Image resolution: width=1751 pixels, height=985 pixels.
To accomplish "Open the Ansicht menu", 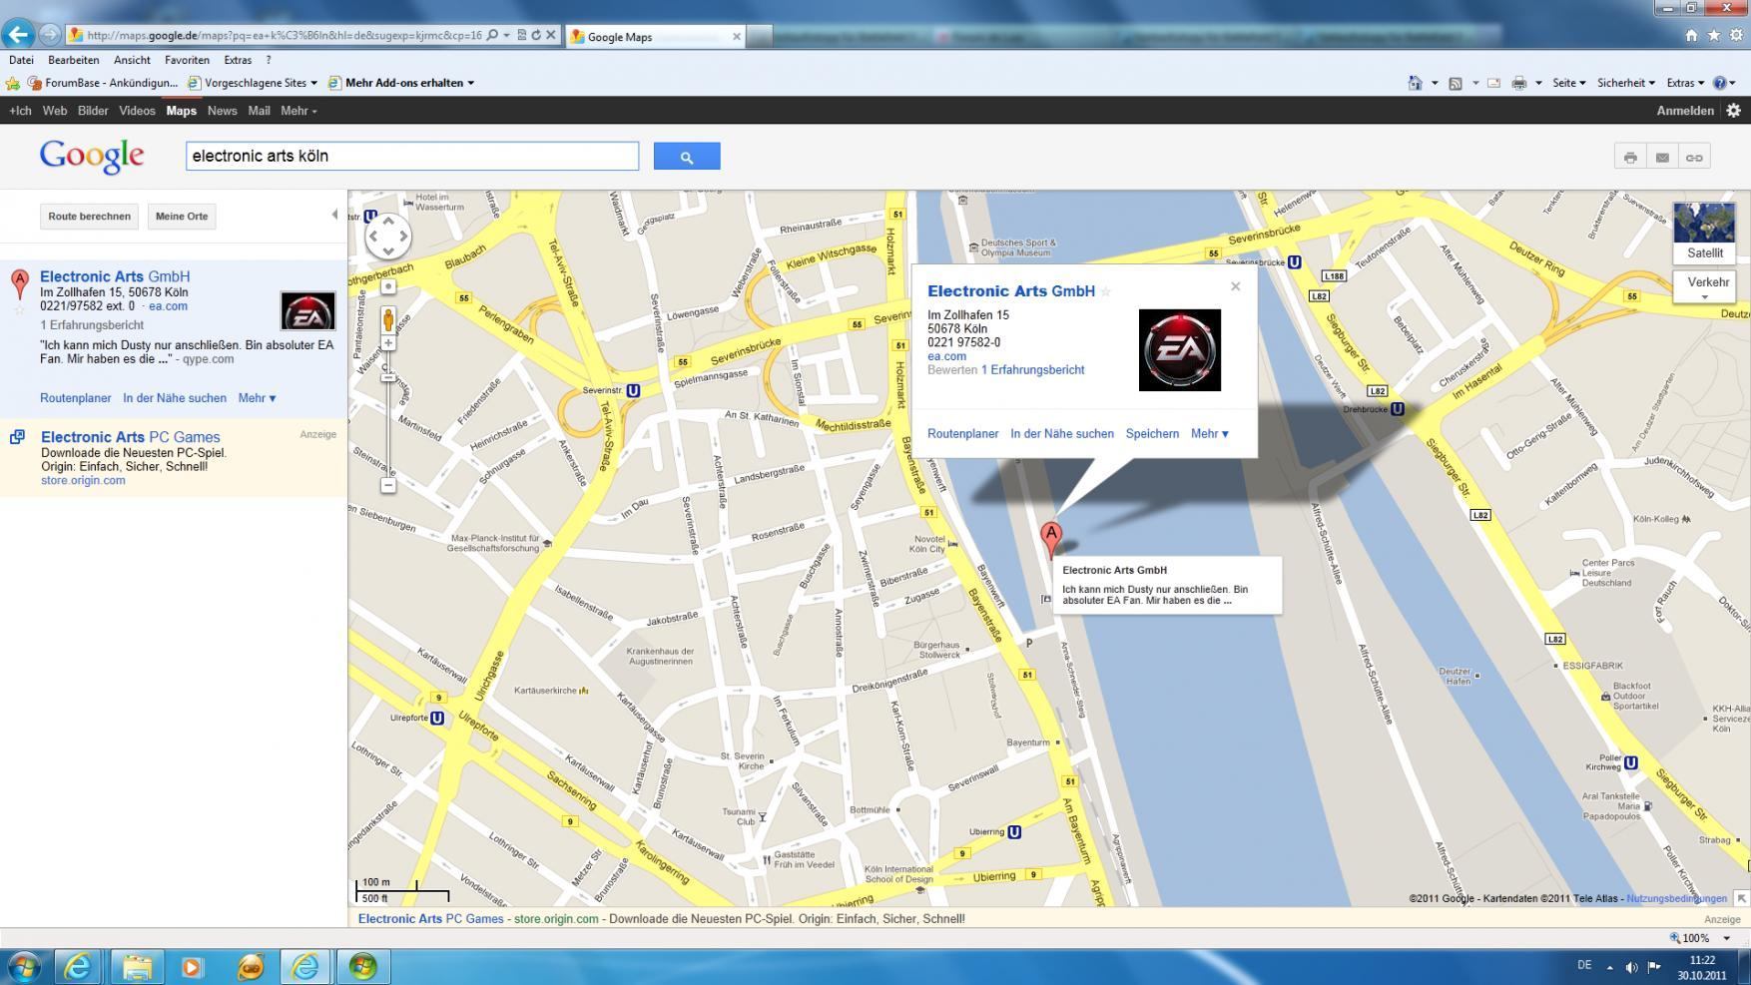I will point(132,60).
